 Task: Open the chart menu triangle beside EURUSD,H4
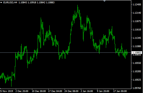[x=1, y=3]
